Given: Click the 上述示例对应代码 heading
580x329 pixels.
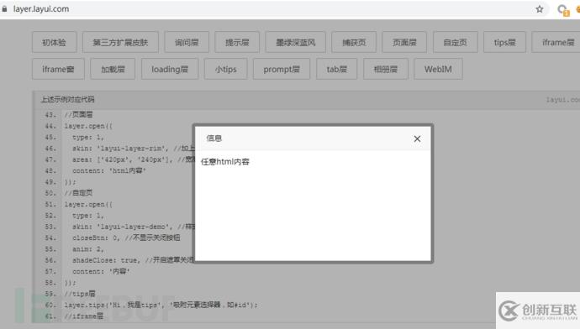Looking at the screenshot, I should point(68,99).
